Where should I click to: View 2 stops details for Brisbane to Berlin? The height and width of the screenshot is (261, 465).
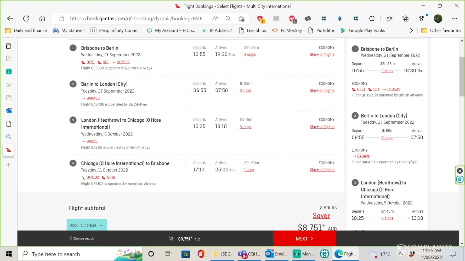click(250, 55)
